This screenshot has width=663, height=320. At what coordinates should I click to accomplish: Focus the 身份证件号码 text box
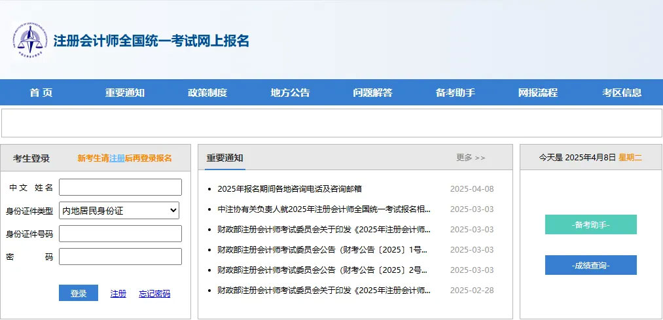(120, 234)
